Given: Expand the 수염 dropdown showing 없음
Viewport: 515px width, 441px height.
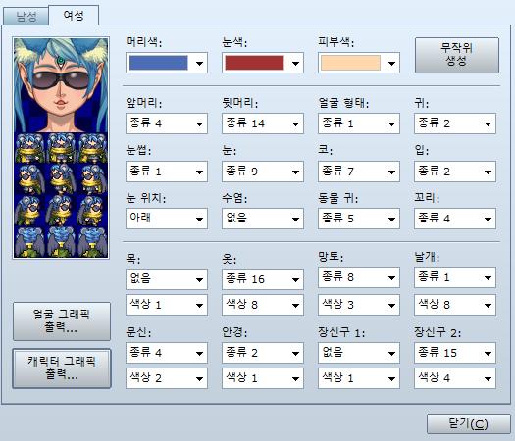Looking at the screenshot, I should coord(263,219).
